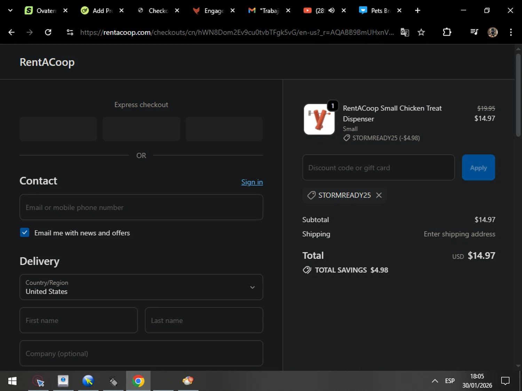522x391 pixels.
Task: Click the first express checkout button
Action: (58, 129)
